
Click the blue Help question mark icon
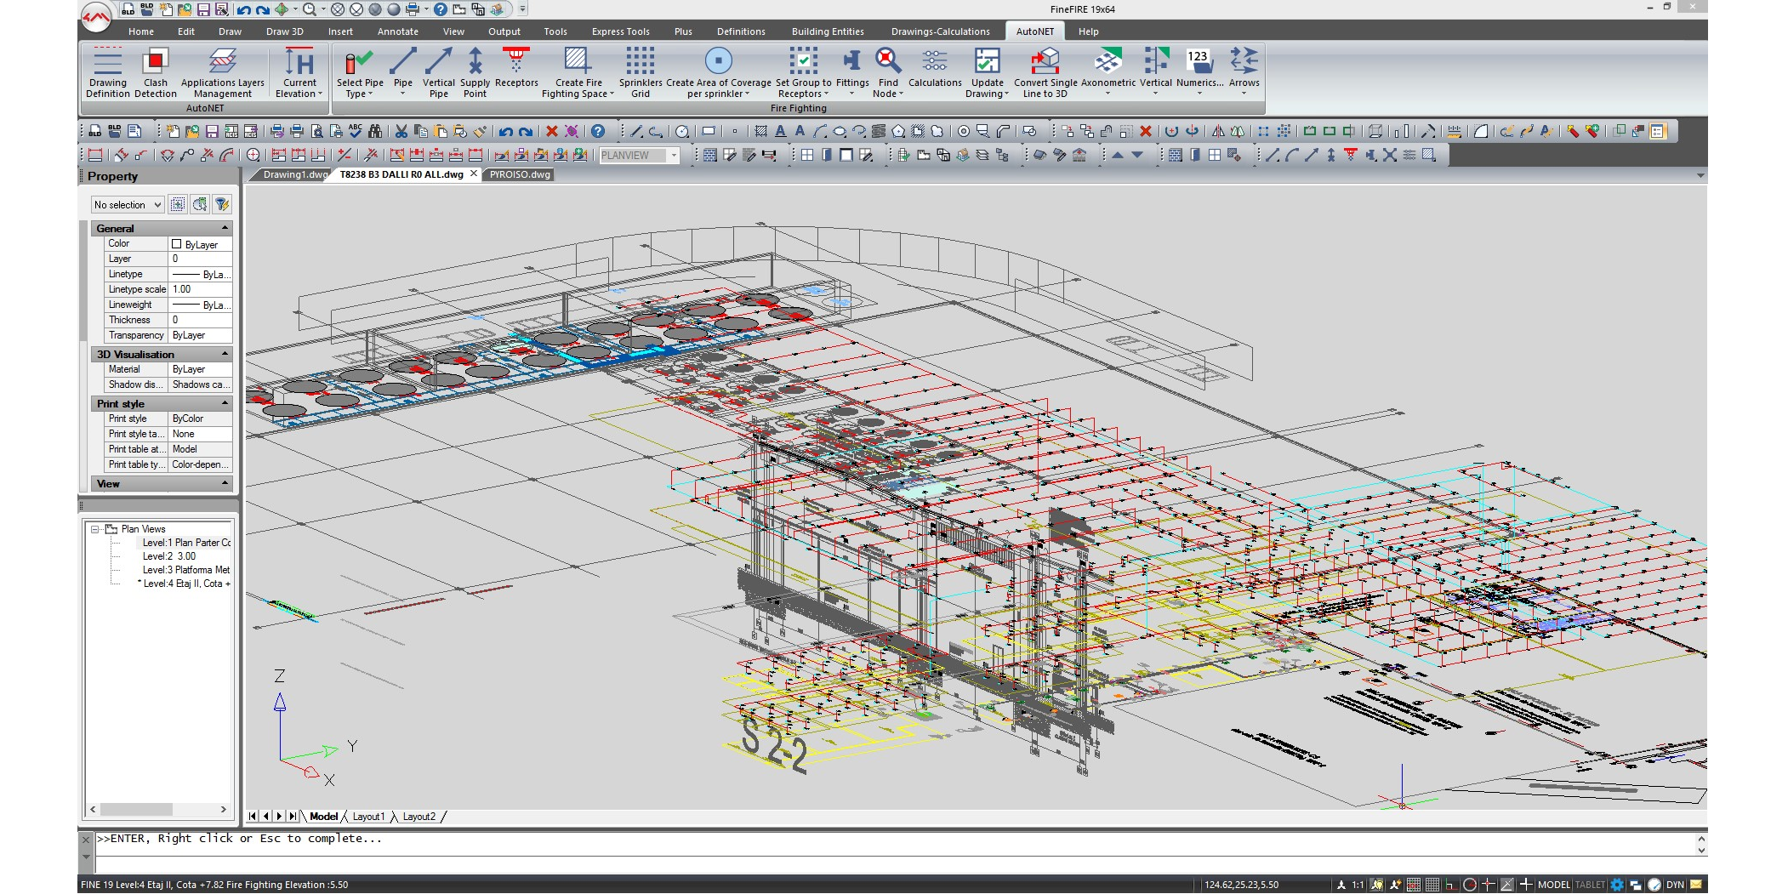[598, 132]
